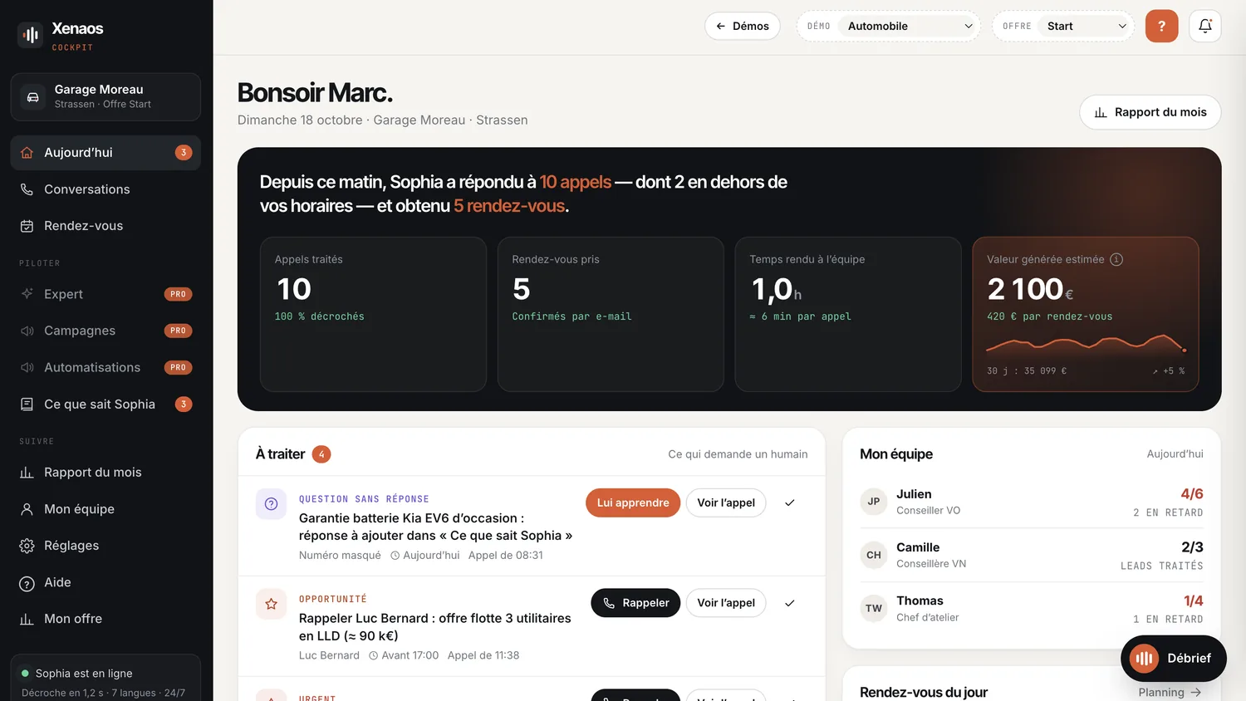
Task: Click the Rapport du mois header button
Action: 1150,112
